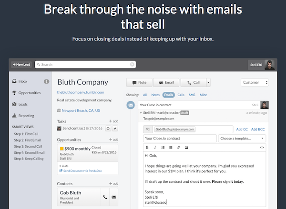Toggle HTML source code view
286x209 pixels.
tap(262, 148)
